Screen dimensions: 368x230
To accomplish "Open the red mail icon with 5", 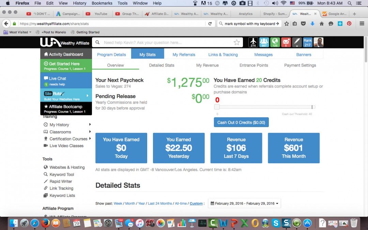I will pos(286,43).
